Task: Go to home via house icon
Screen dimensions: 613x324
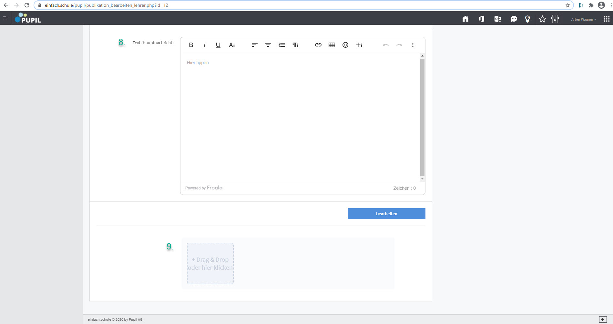Action: coord(465,19)
